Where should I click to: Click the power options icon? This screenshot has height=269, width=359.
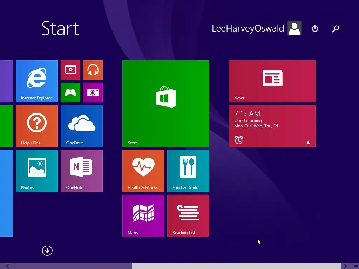pyautogui.click(x=315, y=28)
